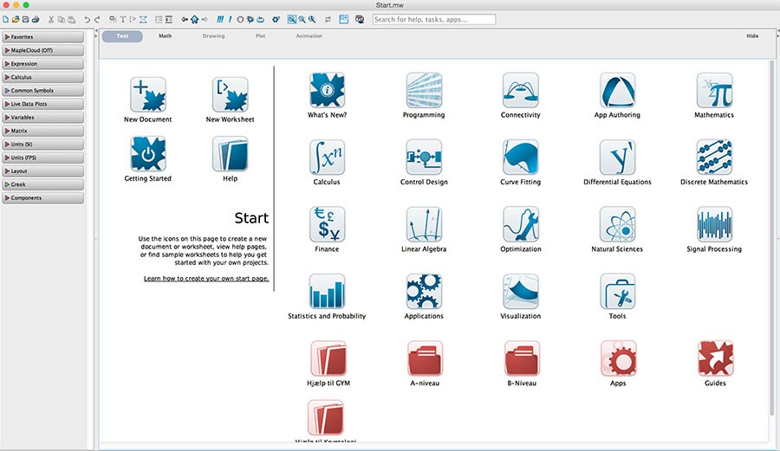
Task: Switch to the Plot tab
Action: click(x=261, y=35)
